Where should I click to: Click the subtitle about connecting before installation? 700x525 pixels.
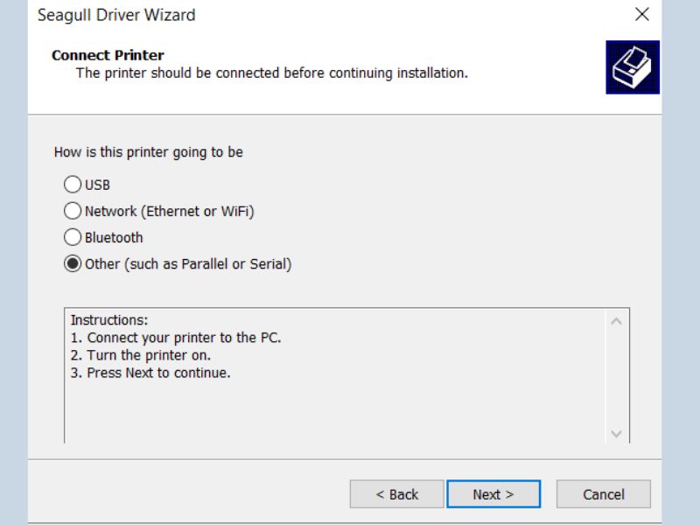tap(271, 73)
